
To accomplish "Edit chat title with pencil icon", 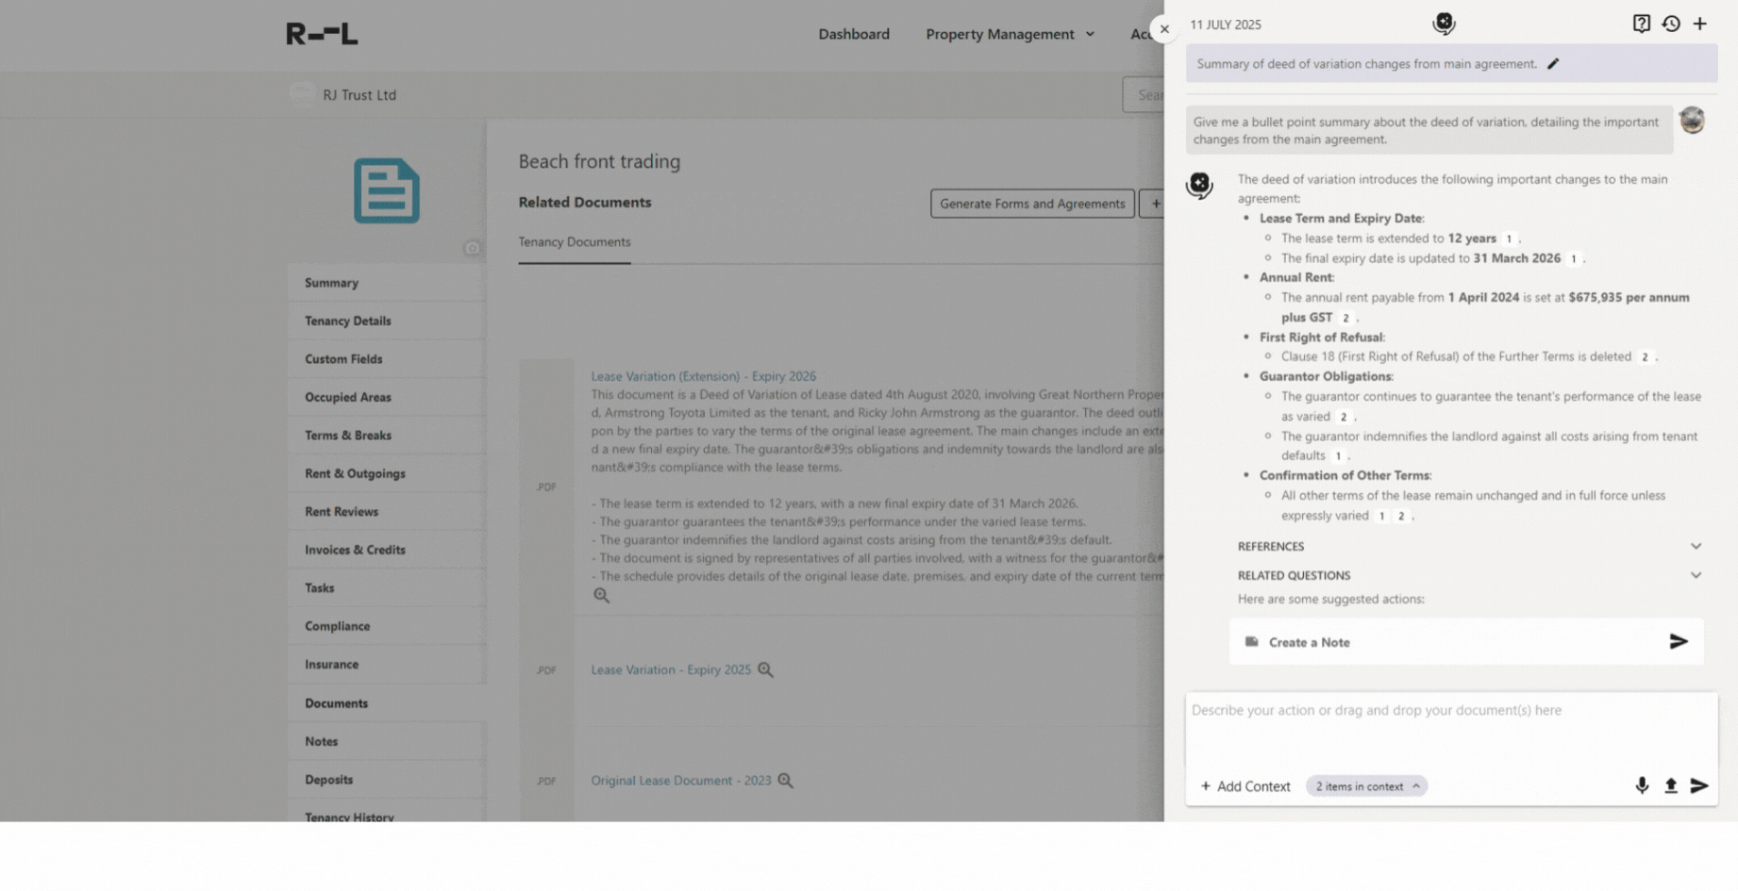I will [1553, 64].
